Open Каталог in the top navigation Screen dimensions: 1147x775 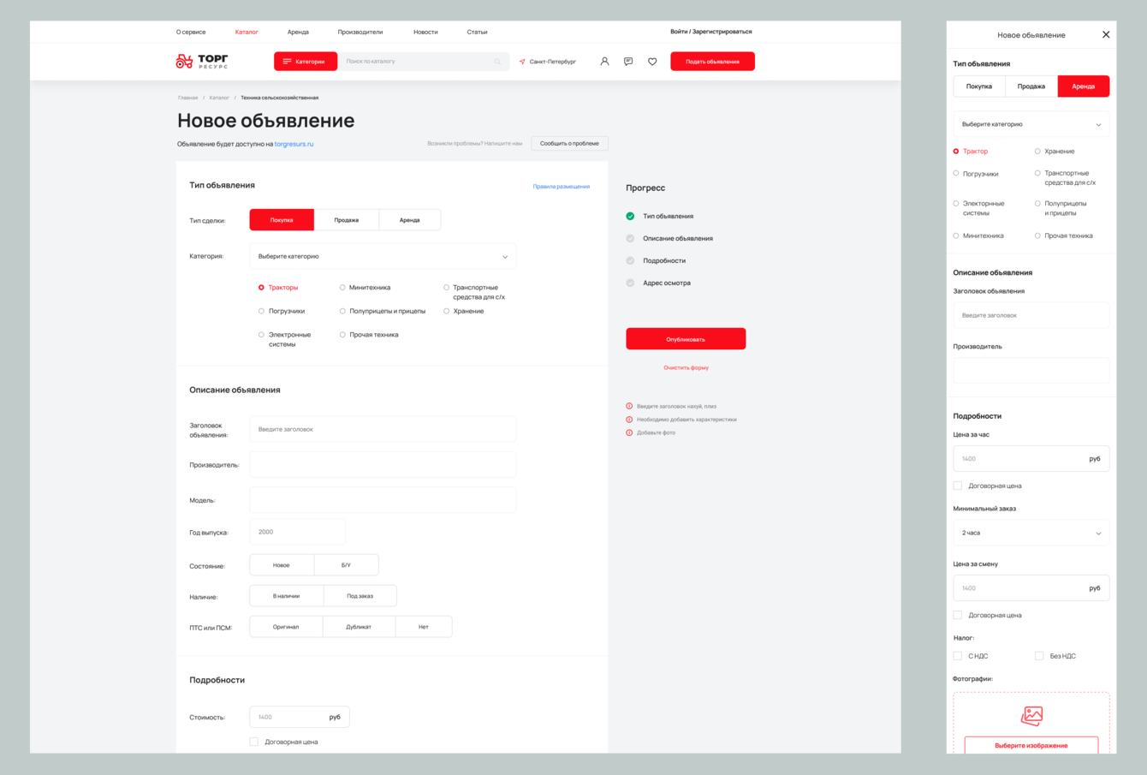pos(247,32)
